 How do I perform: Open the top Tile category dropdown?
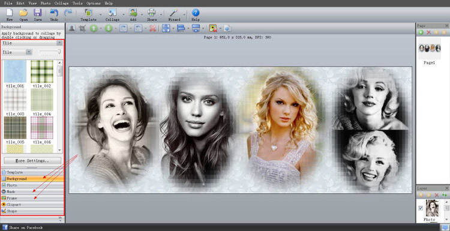[32, 43]
